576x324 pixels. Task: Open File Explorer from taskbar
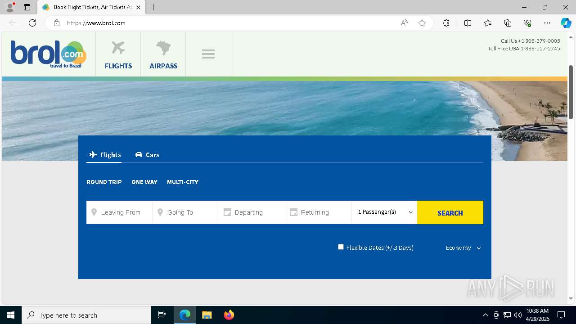coord(207,315)
